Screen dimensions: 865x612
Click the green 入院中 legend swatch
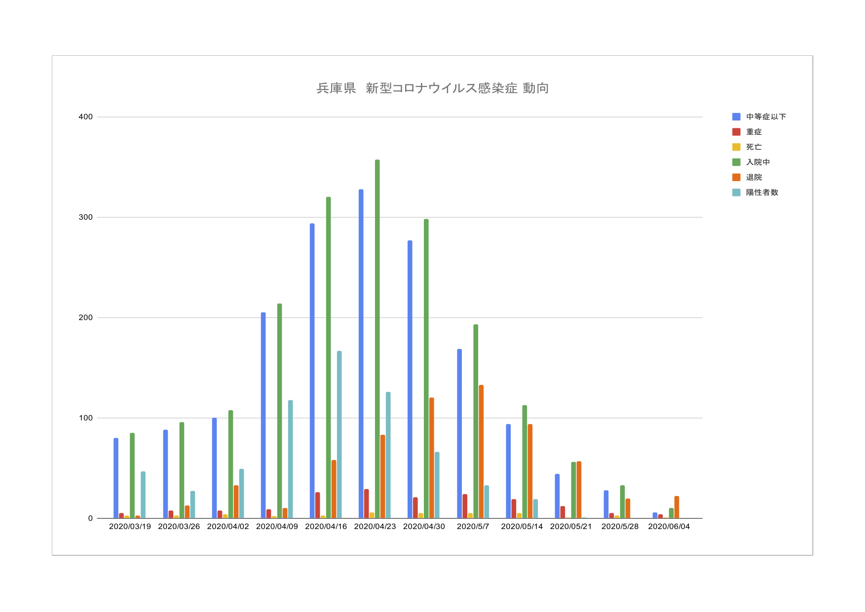pyautogui.click(x=736, y=162)
